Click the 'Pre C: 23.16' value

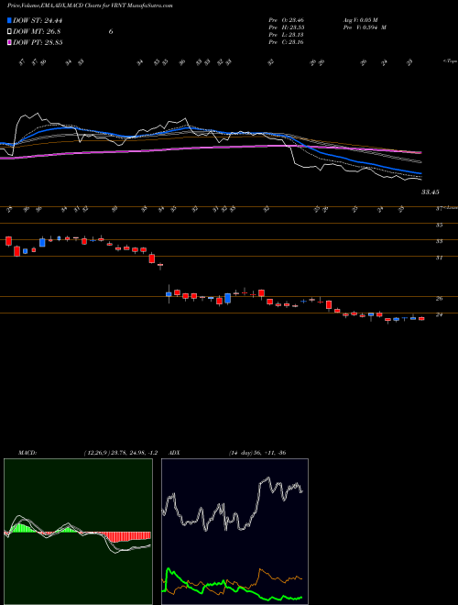click(286, 42)
